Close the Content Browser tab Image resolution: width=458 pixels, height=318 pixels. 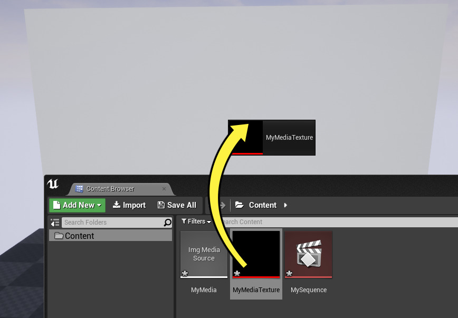164,189
